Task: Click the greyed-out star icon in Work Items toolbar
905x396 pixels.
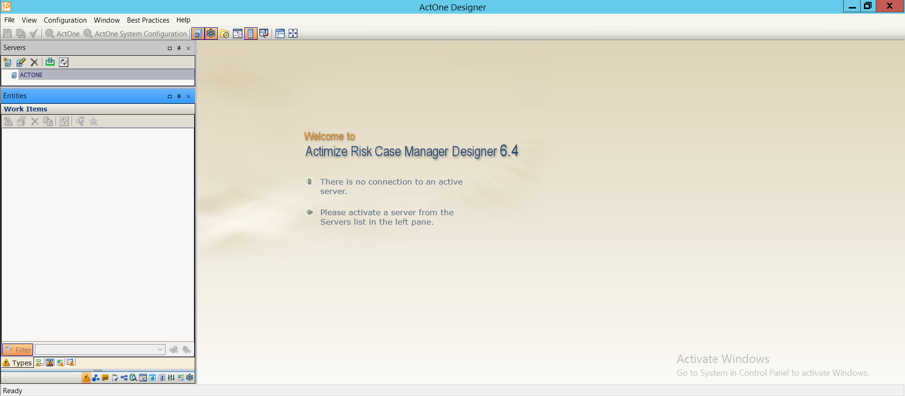Action: tap(93, 121)
